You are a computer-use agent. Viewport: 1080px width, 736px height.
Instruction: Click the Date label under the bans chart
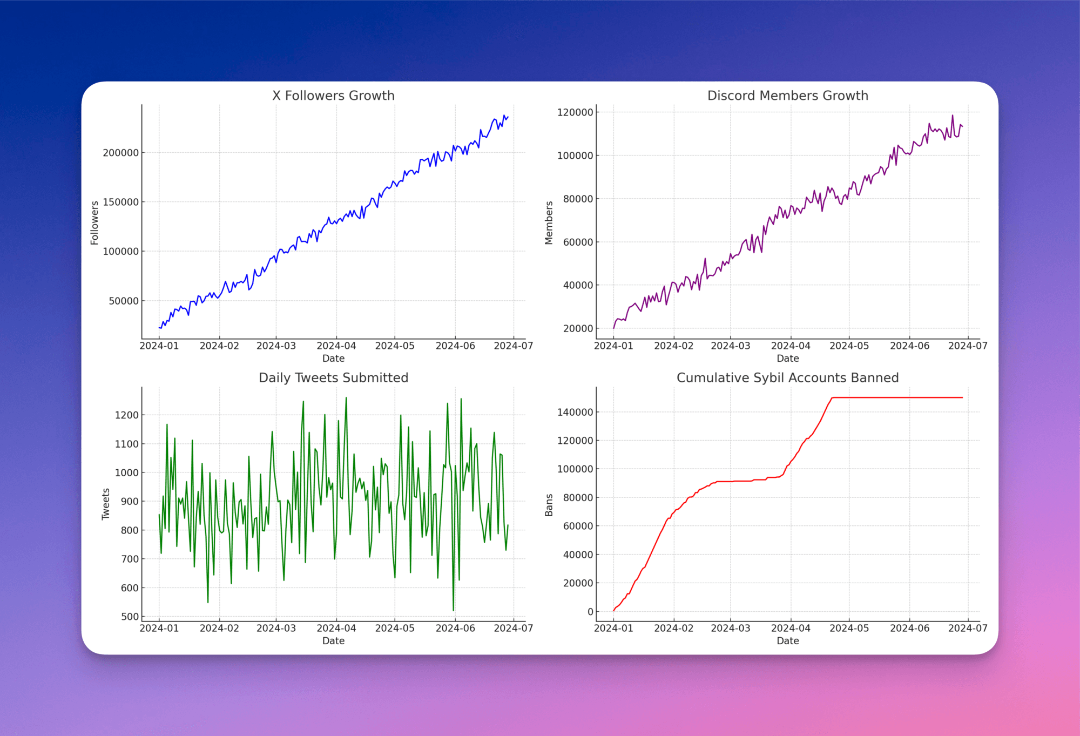(788, 641)
